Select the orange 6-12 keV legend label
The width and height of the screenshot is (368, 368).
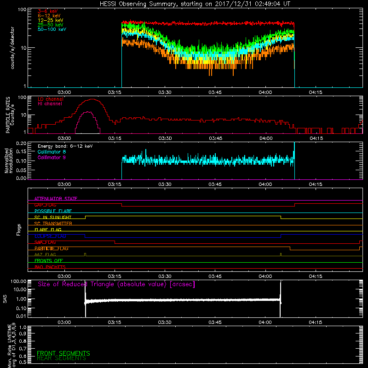click(49, 16)
